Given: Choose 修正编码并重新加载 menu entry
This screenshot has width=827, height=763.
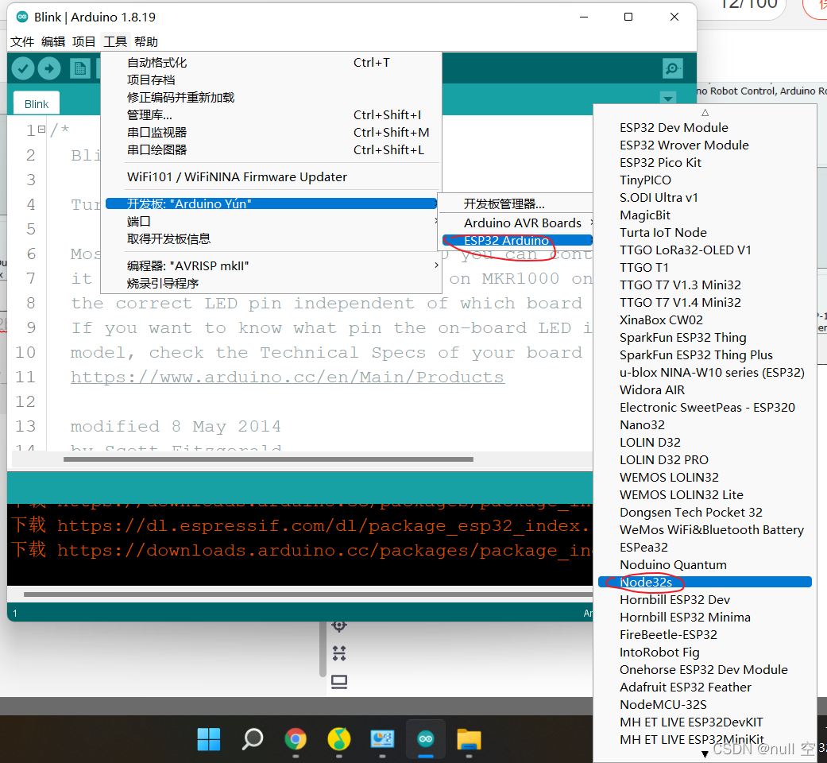Looking at the screenshot, I should 271,98.
